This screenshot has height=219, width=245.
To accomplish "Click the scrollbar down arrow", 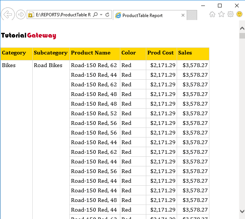I will (242, 211).
